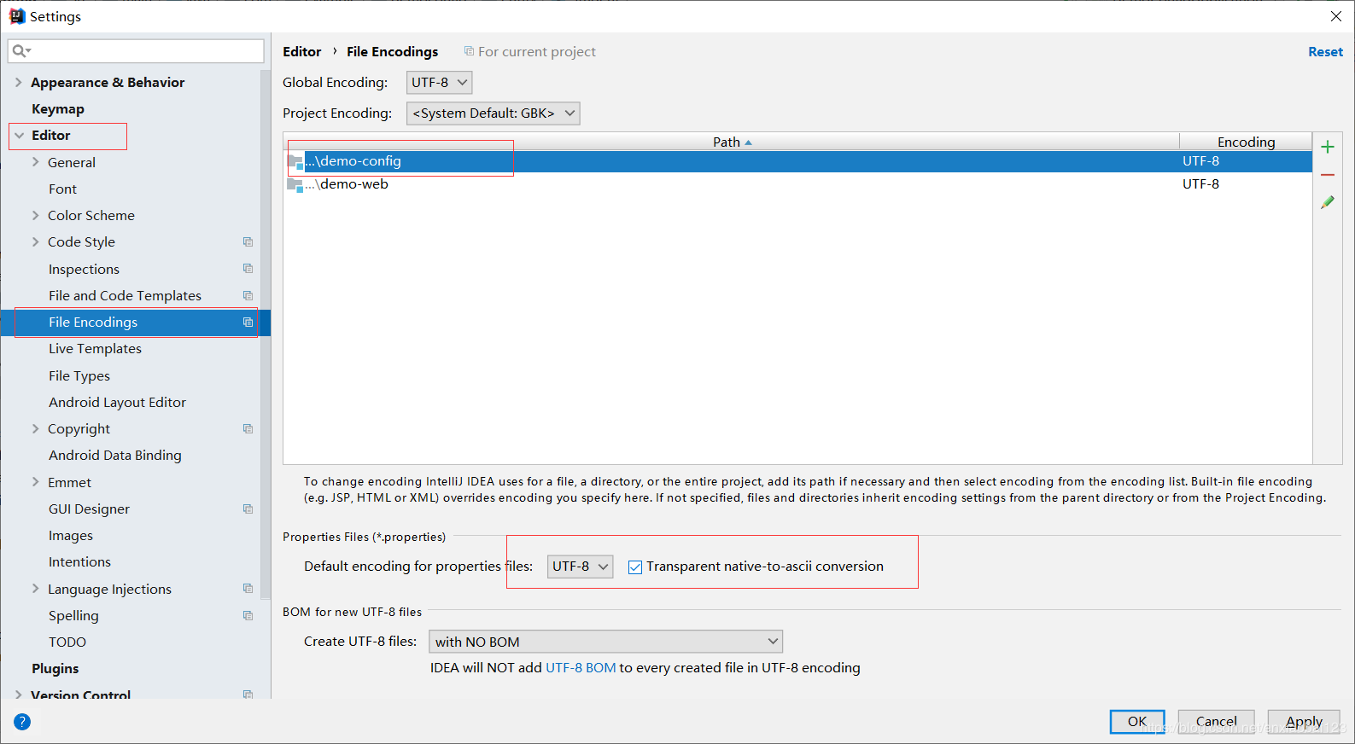Click the Editor breadcrumb
This screenshot has width=1355, height=744.
pos(302,52)
